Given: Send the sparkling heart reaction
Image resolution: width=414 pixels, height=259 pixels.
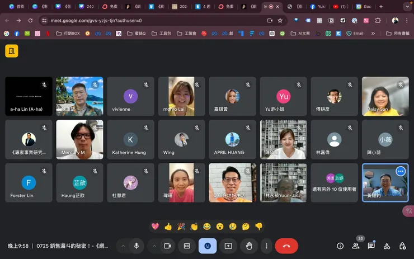Looking at the screenshot, I should [156, 226].
